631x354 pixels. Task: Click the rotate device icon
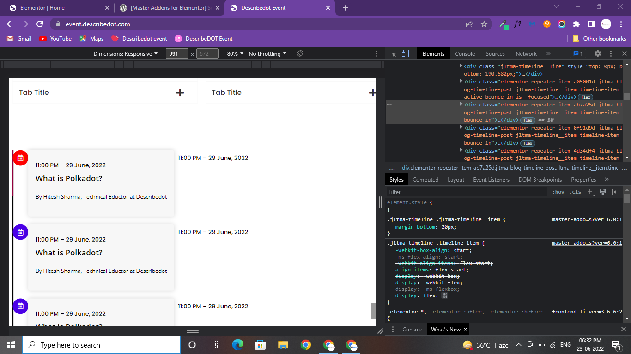300,54
